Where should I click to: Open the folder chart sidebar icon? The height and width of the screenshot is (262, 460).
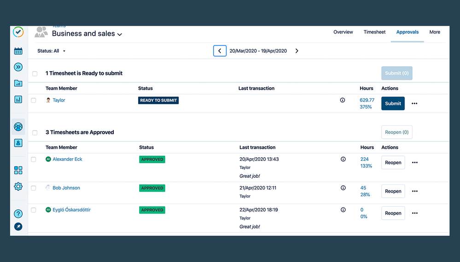[18, 83]
